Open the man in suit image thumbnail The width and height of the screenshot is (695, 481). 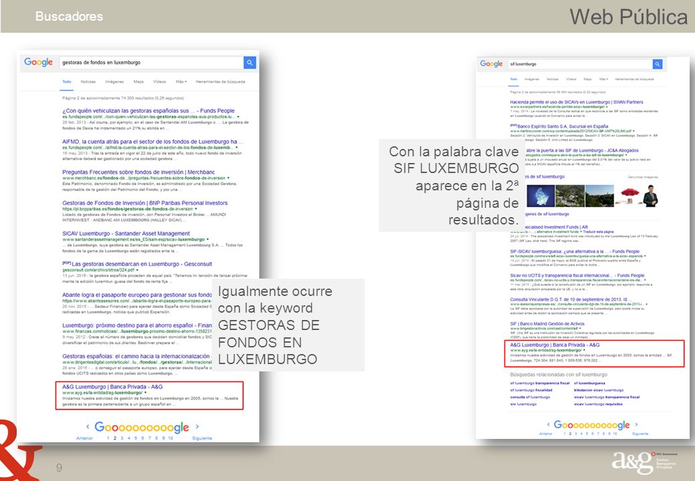tap(651, 196)
